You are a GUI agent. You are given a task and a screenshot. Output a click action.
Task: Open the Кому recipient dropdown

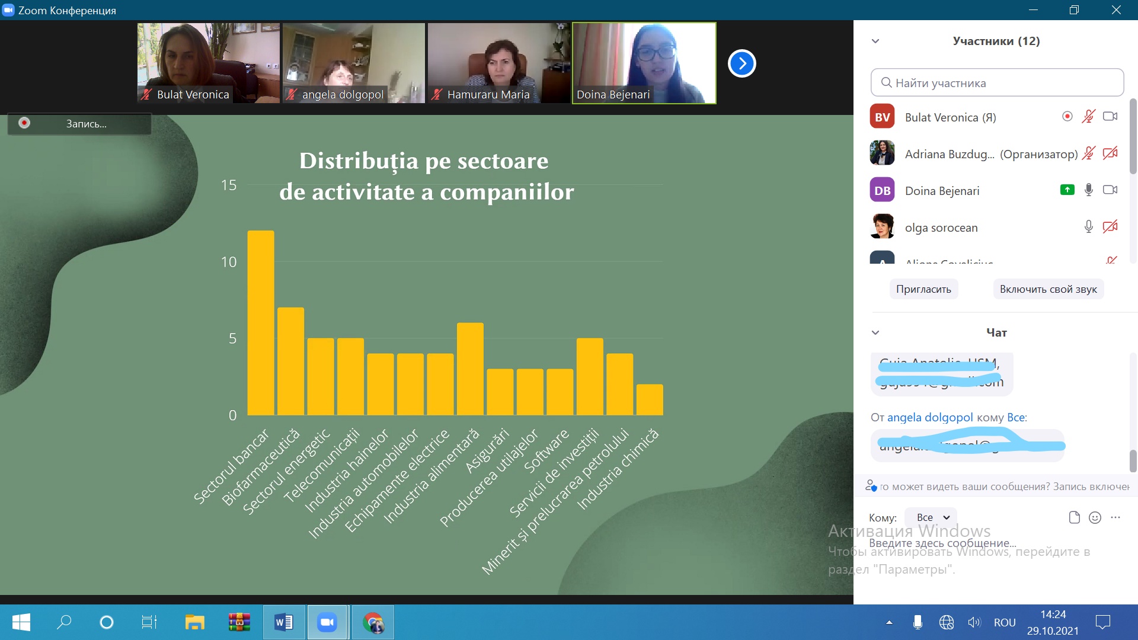click(931, 517)
